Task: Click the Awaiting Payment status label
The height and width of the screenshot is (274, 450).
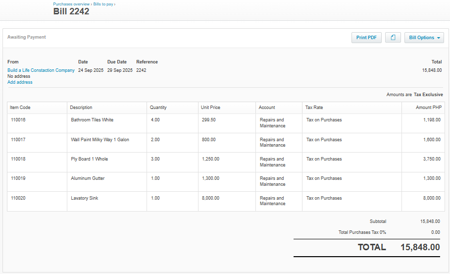Action: point(27,37)
